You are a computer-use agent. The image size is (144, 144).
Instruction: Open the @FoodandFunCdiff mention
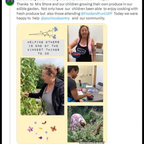click(x=96, y=14)
